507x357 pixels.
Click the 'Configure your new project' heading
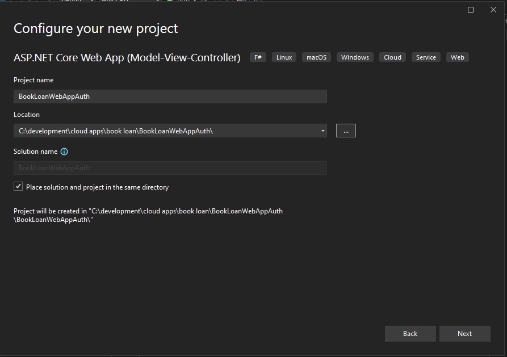[x=96, y=28]
